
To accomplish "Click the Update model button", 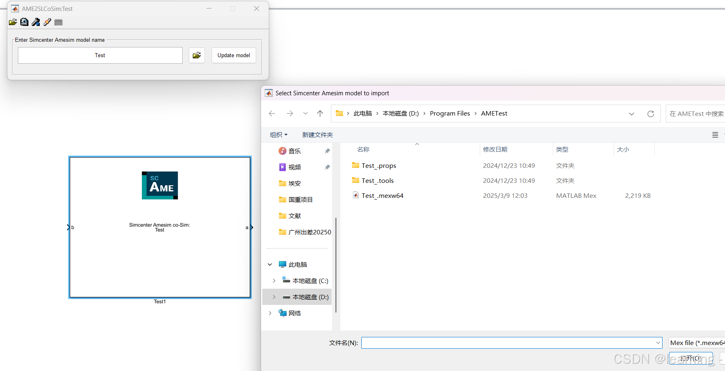I will click(234, 55).
